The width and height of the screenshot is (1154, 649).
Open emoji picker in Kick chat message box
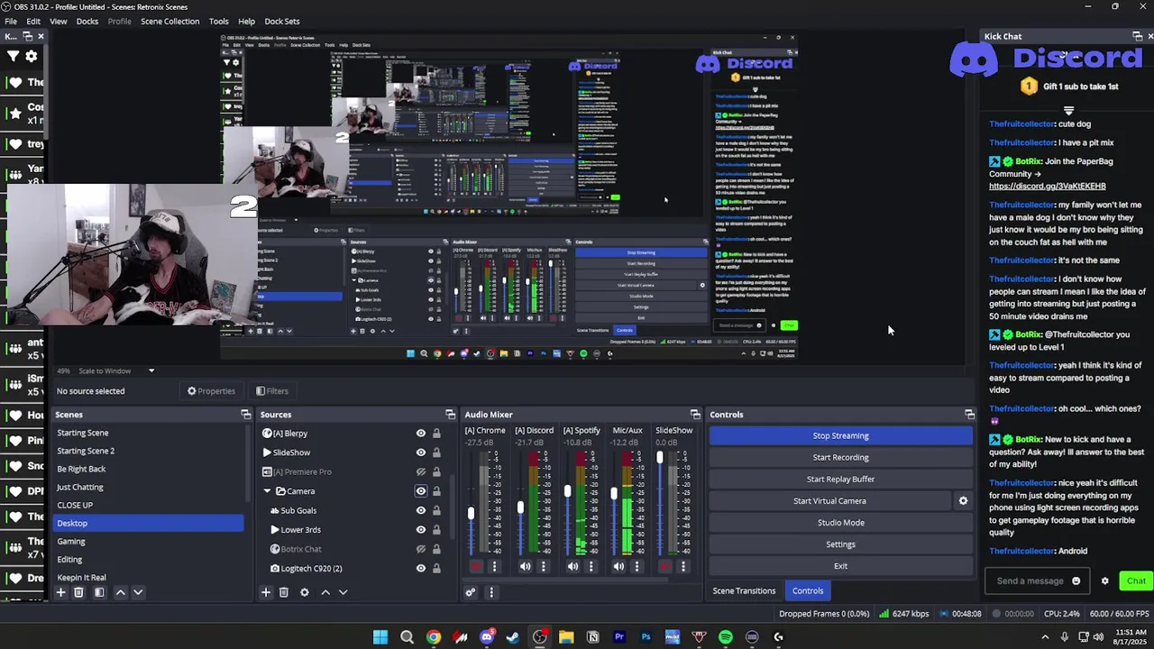(x=1076, y=581)
